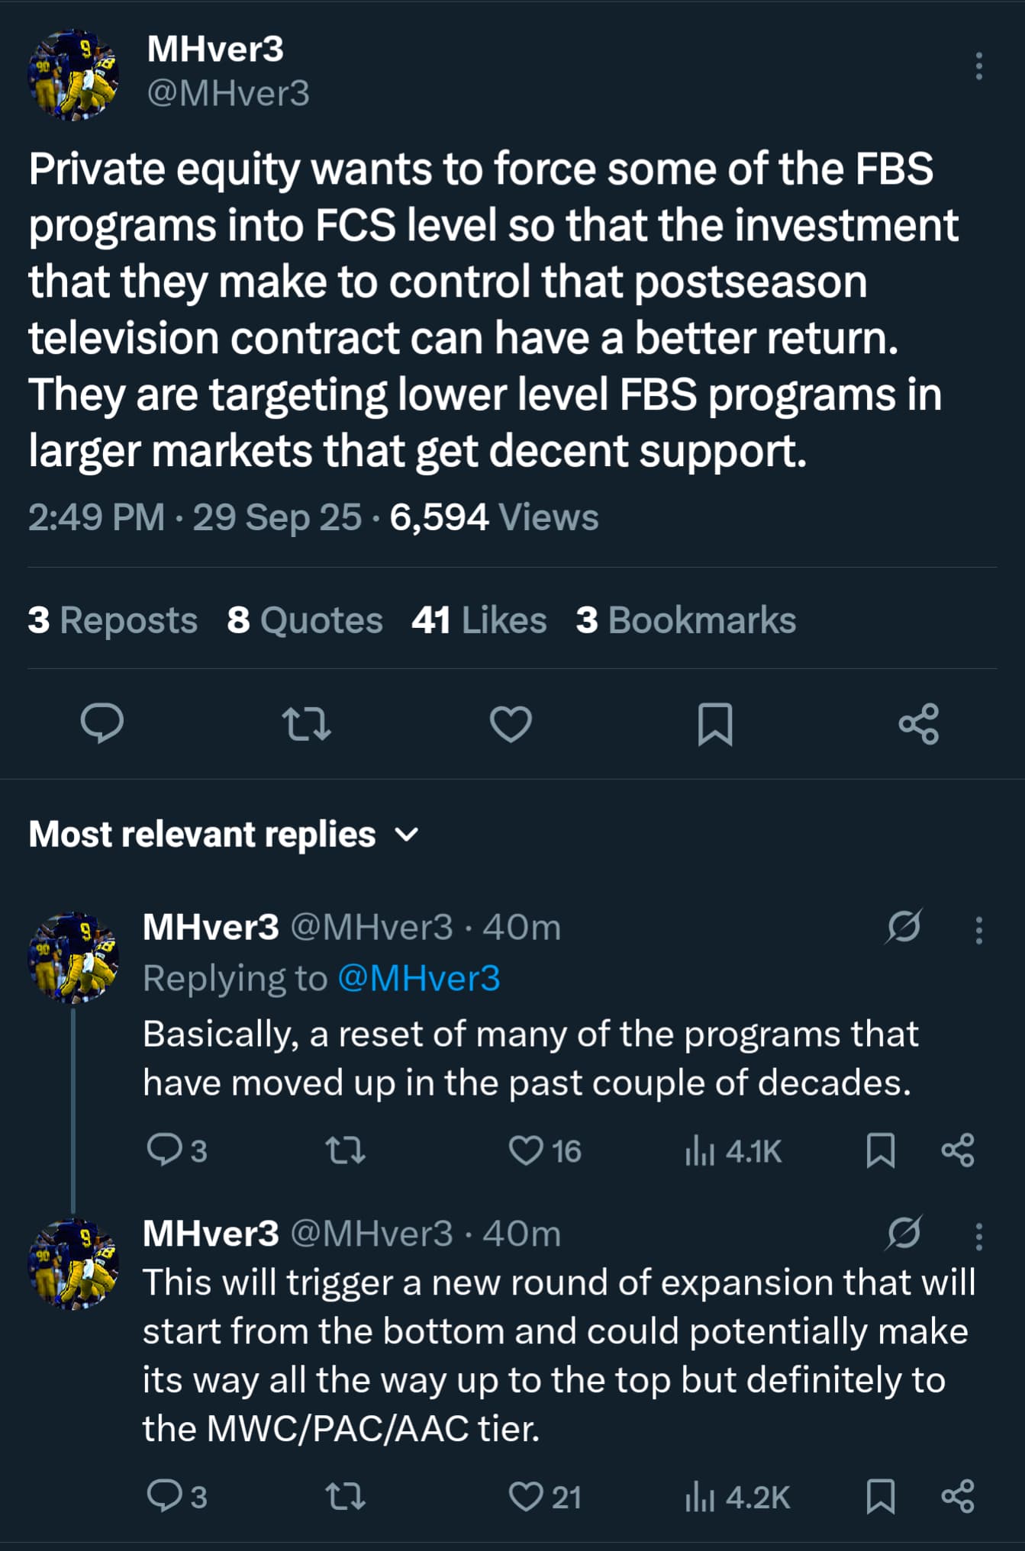Viewport: 1025px width, 1551px height.
Task: Like the main post with the heart
Action: pos(511,723)
